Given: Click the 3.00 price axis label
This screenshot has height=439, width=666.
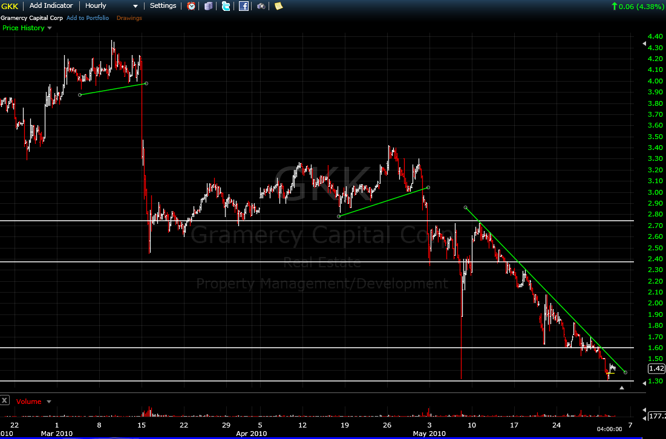Looking at the screenshot, I should pyautogui.click(x=655, y=192).
